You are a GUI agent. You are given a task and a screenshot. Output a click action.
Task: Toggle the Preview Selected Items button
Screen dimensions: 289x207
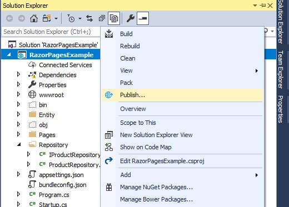coord(143,18)
